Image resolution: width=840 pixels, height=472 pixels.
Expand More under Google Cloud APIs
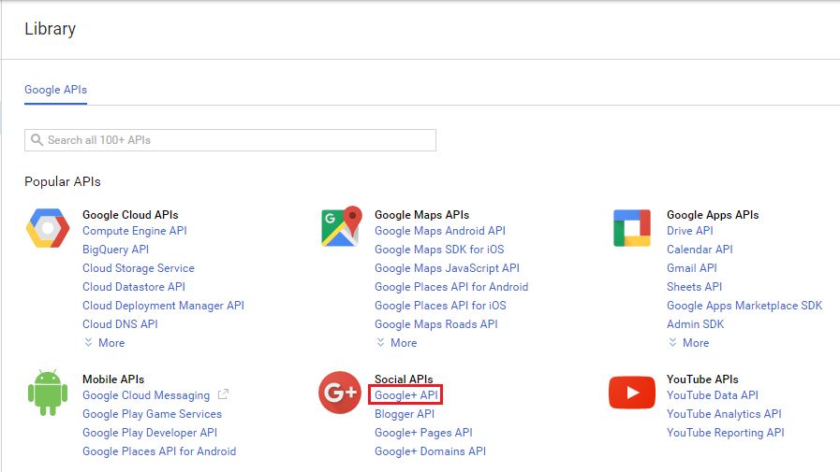(104, 343)
